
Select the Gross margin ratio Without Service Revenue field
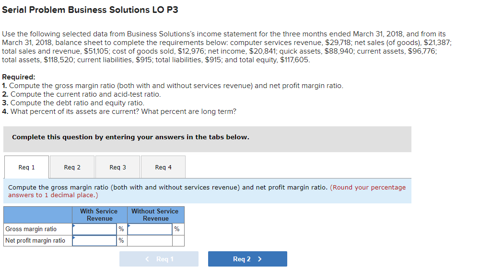click(150, 229)
